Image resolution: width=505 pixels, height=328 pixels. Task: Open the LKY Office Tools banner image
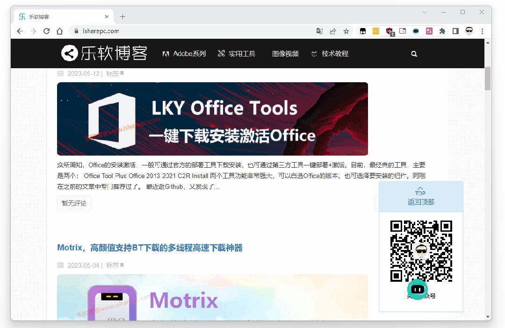213,119
